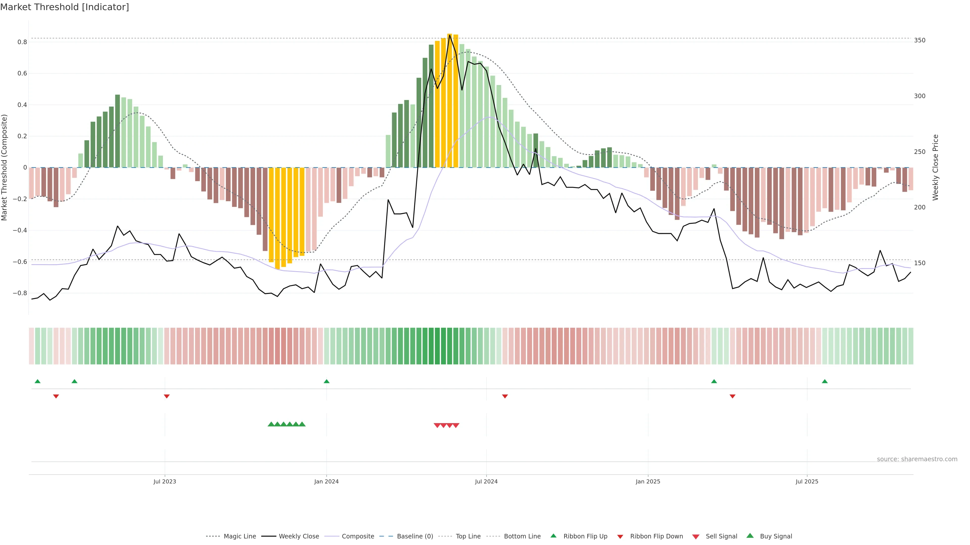The width and height of the screenshot is (970, 545).
Task: Click the ribbon flip down marker after Jul 2024
Action: pyautogui.click(x=505, y=396)
